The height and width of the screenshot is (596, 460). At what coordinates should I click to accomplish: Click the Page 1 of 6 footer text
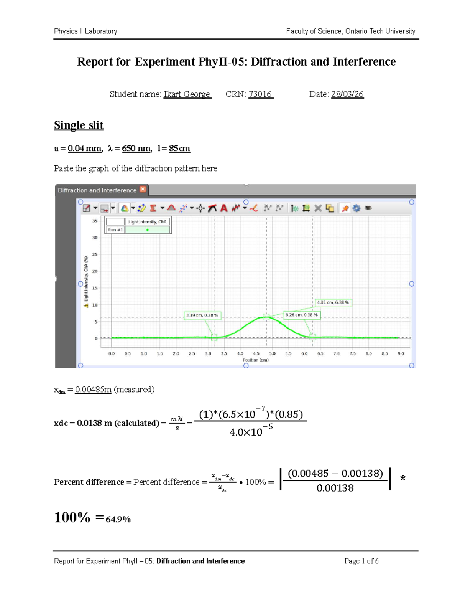pyautogui.click(x=361, y=561)
